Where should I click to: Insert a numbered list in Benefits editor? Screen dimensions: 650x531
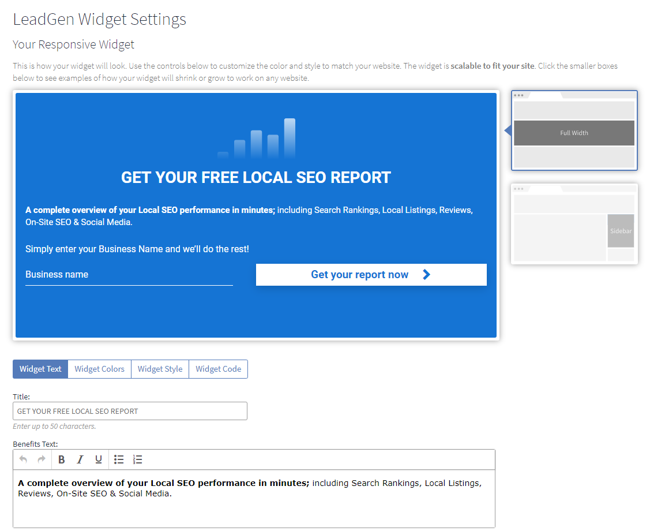pos(137,459)
